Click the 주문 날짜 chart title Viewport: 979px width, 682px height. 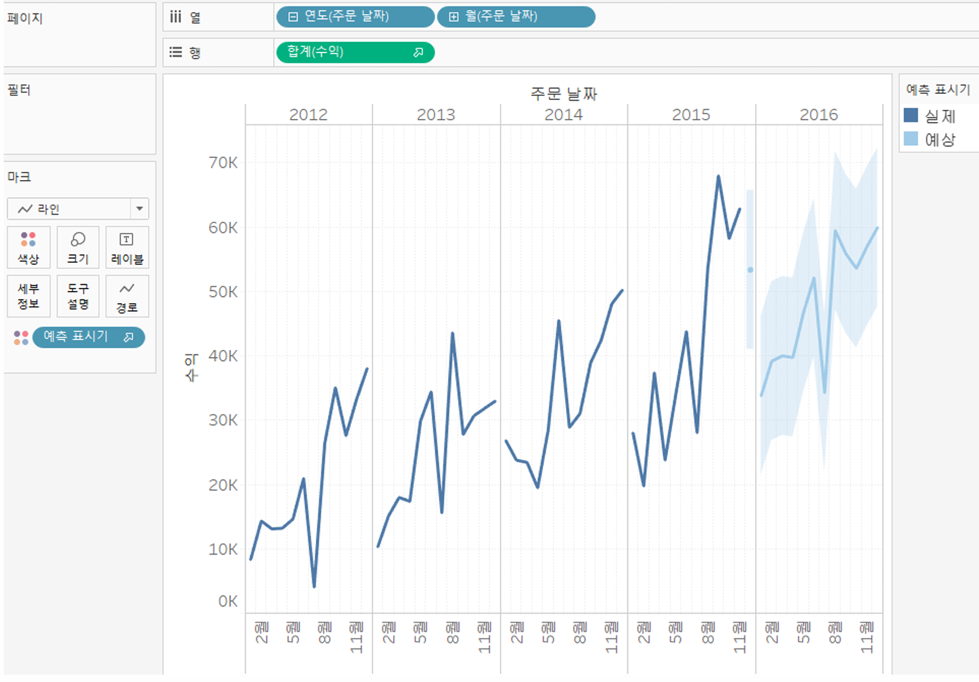coord(564,93)
